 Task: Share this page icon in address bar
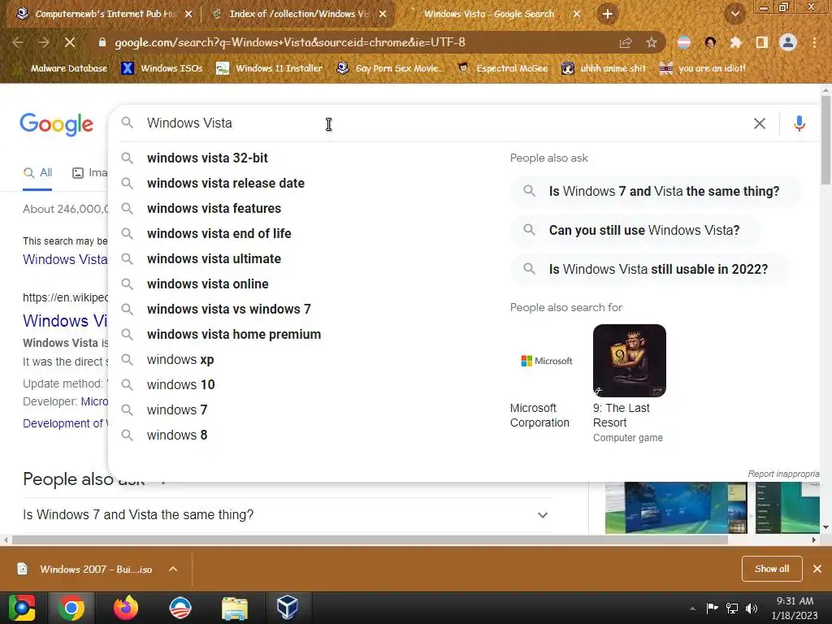tap(626, 42)
